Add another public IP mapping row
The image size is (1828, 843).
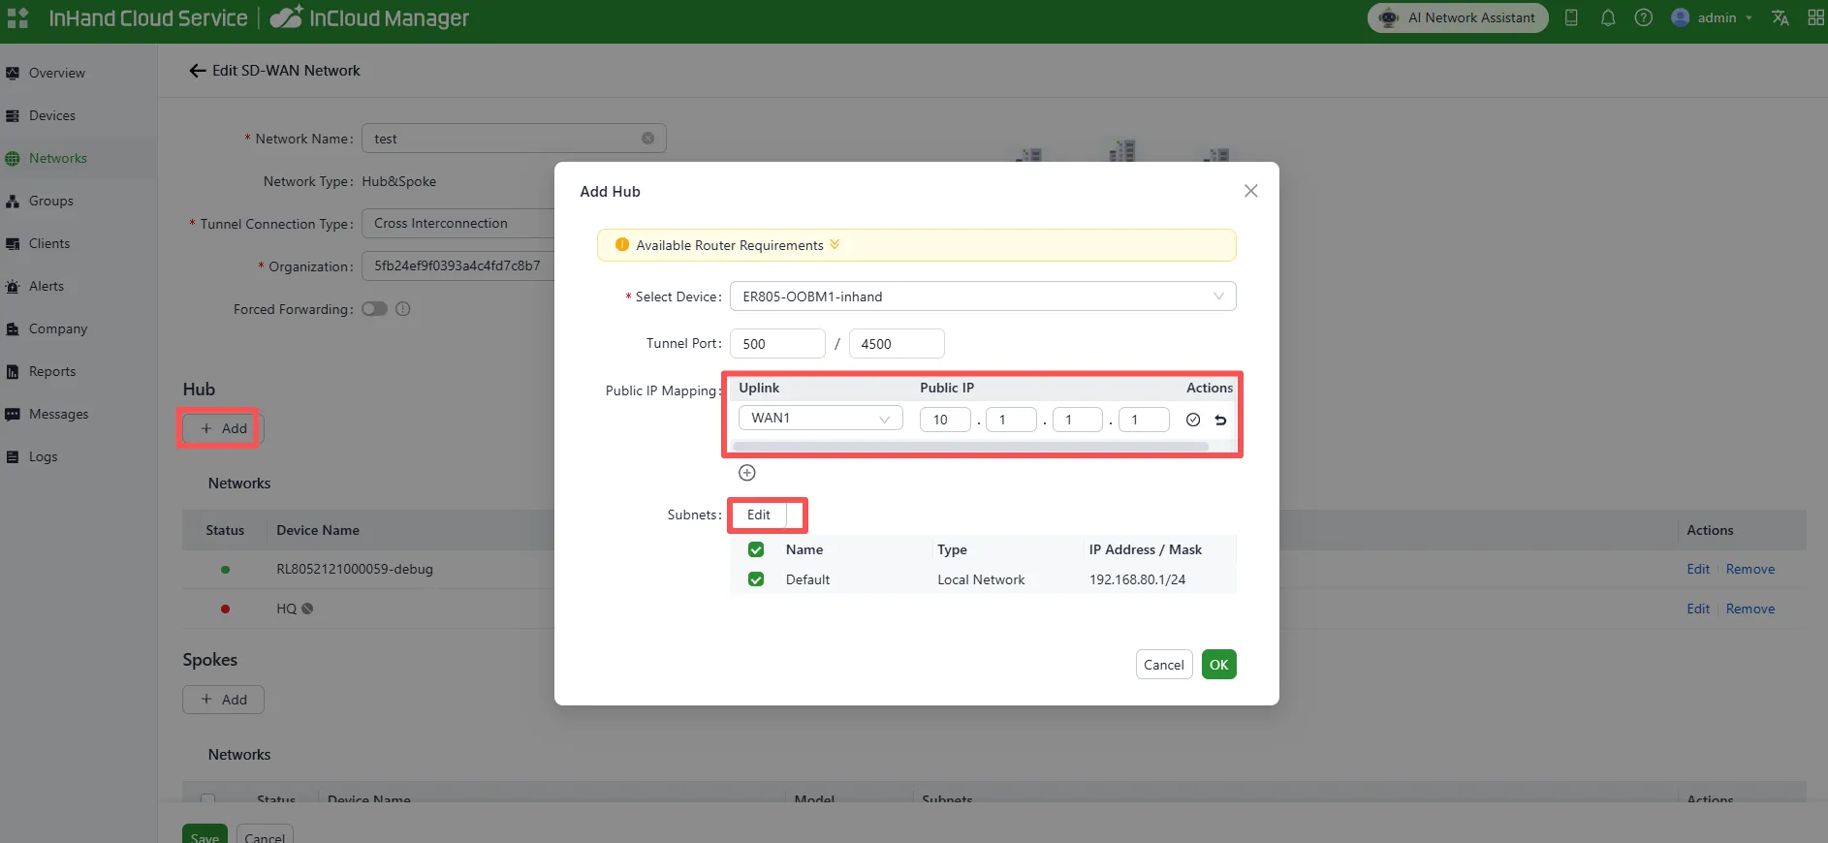tap(746, 473)
